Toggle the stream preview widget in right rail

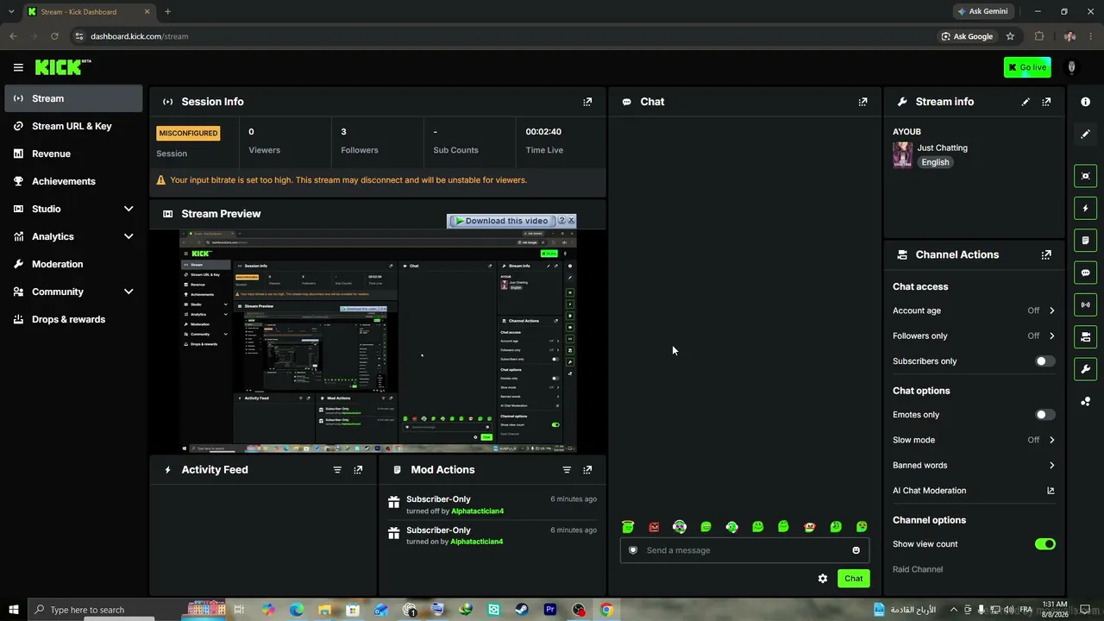(1085, 176)
